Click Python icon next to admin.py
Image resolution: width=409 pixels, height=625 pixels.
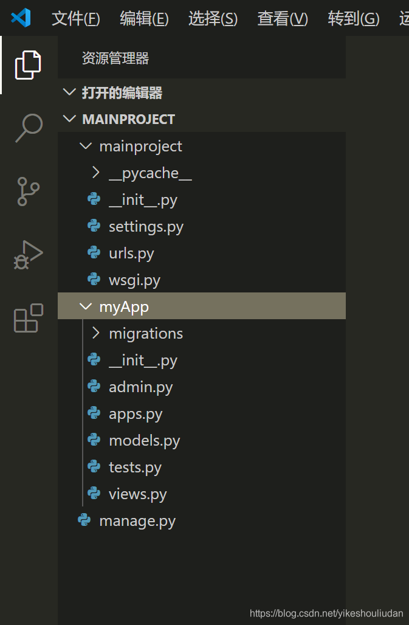(94, 386)
